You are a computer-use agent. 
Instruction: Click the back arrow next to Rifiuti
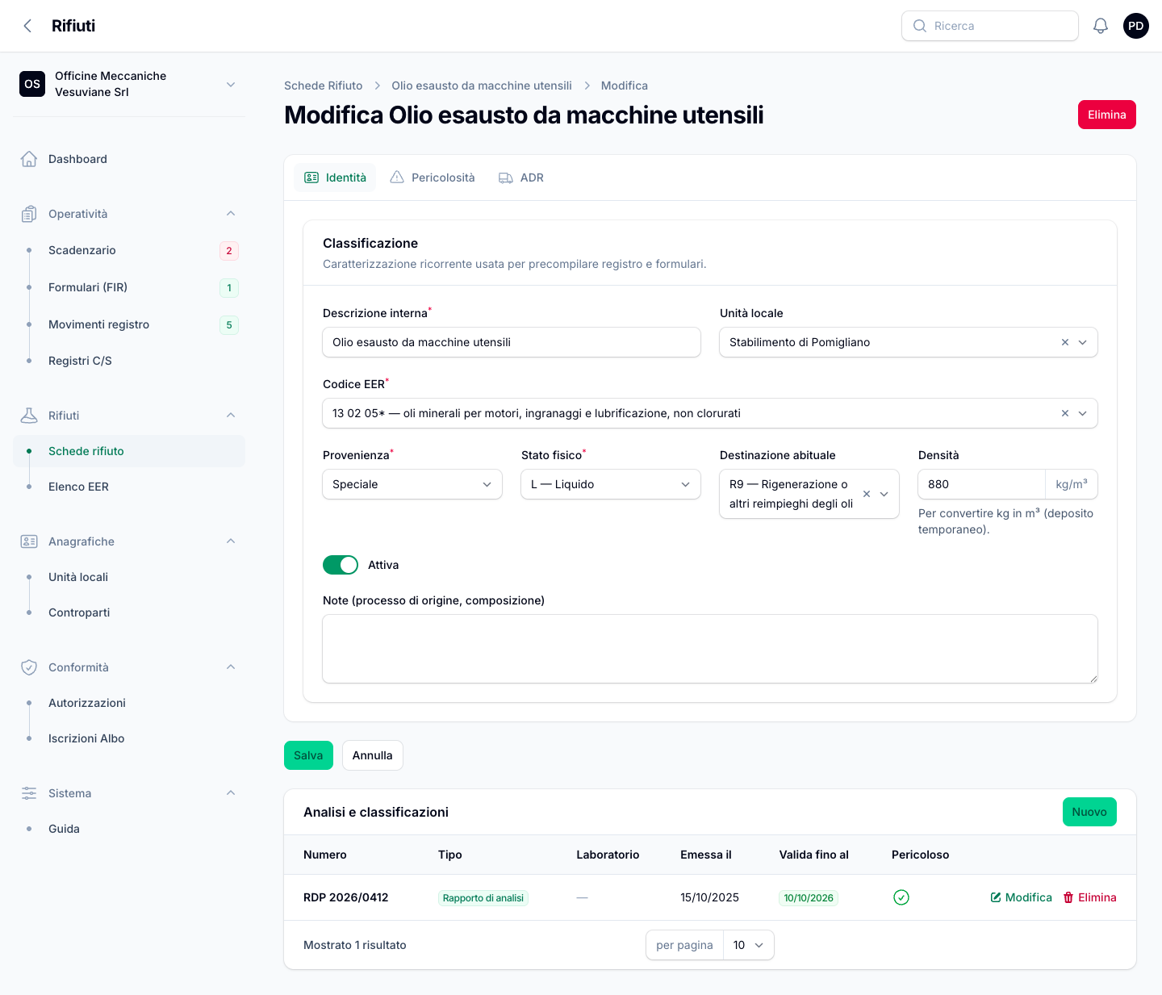[28, 26]
